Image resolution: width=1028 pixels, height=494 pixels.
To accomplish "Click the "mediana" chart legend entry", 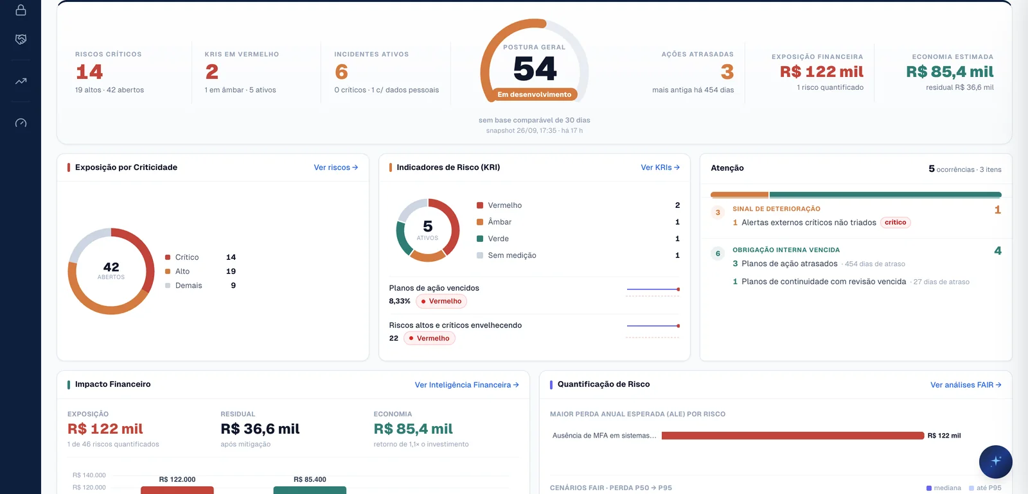I will tap(944, 488).
